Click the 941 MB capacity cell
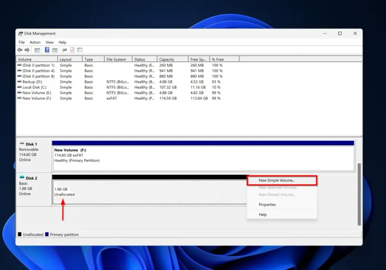 [166, 71]
